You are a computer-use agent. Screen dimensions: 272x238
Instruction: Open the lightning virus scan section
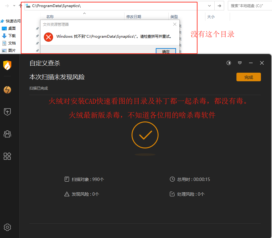point(7,90)
